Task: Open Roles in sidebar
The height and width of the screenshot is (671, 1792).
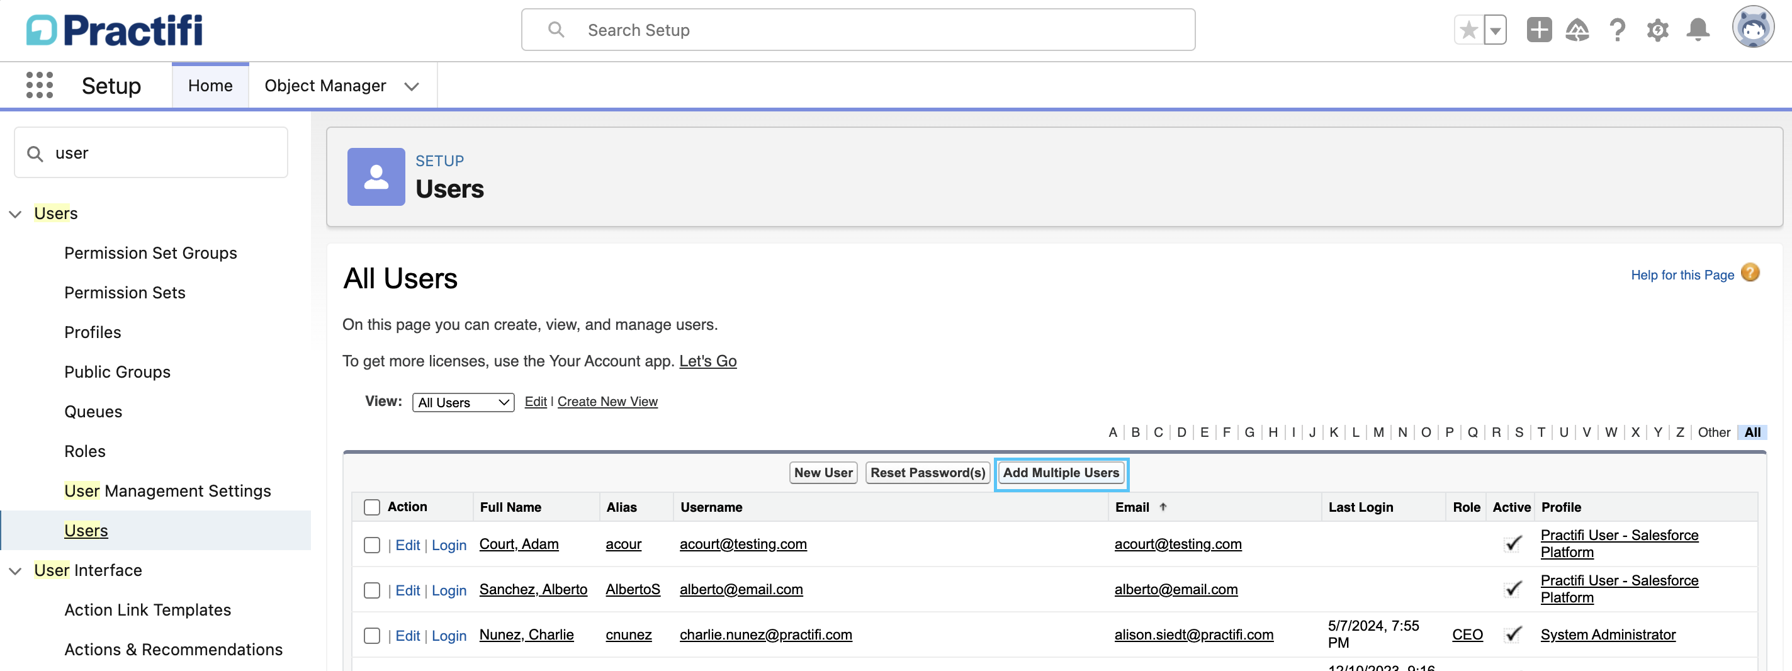Action: [85, 451]
